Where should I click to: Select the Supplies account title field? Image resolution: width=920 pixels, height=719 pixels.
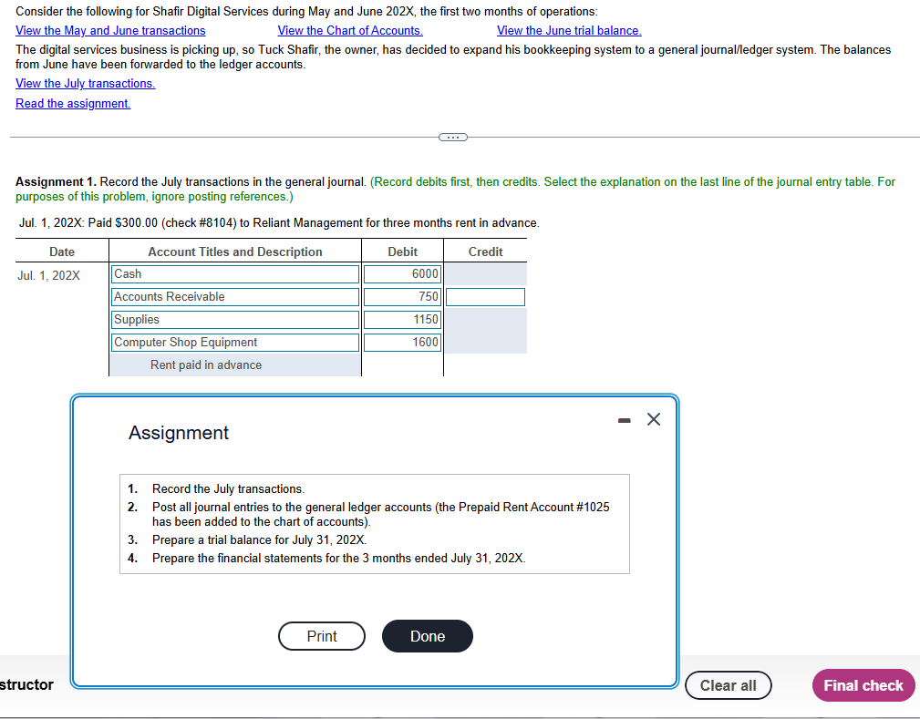[235, 320]
